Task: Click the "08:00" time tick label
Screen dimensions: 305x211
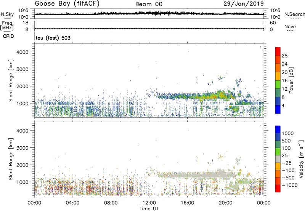Action: pos(111,203)
